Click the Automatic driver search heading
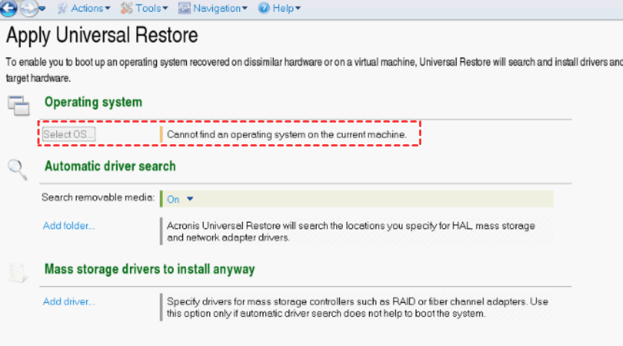 pyautogui.click(x=110, y=166)
